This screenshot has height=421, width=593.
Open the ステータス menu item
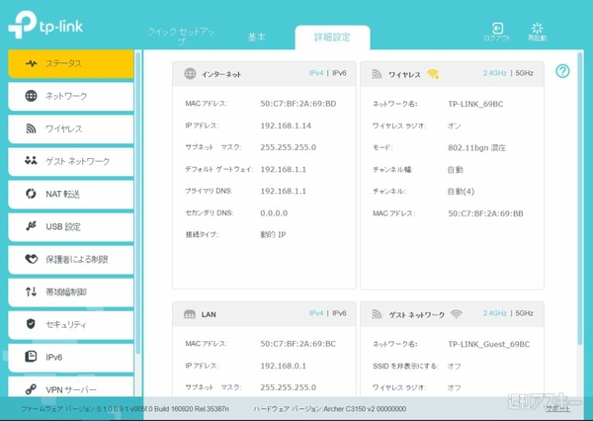[71, 63]
